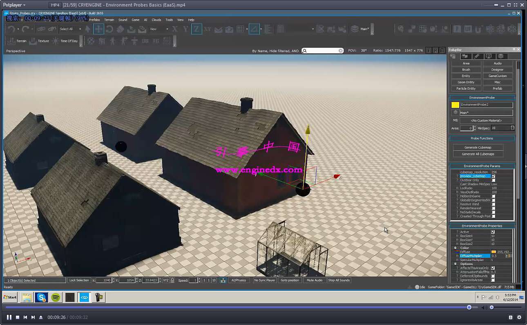The image size is (527, 325).
Task: Click the Undo arrow icon
Action: coord(11,29)
